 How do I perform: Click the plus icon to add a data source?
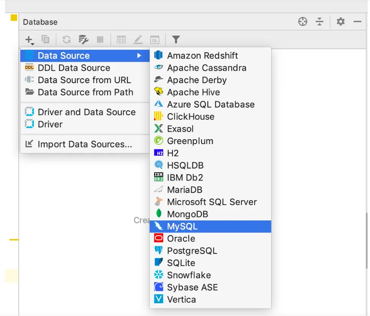29,39
